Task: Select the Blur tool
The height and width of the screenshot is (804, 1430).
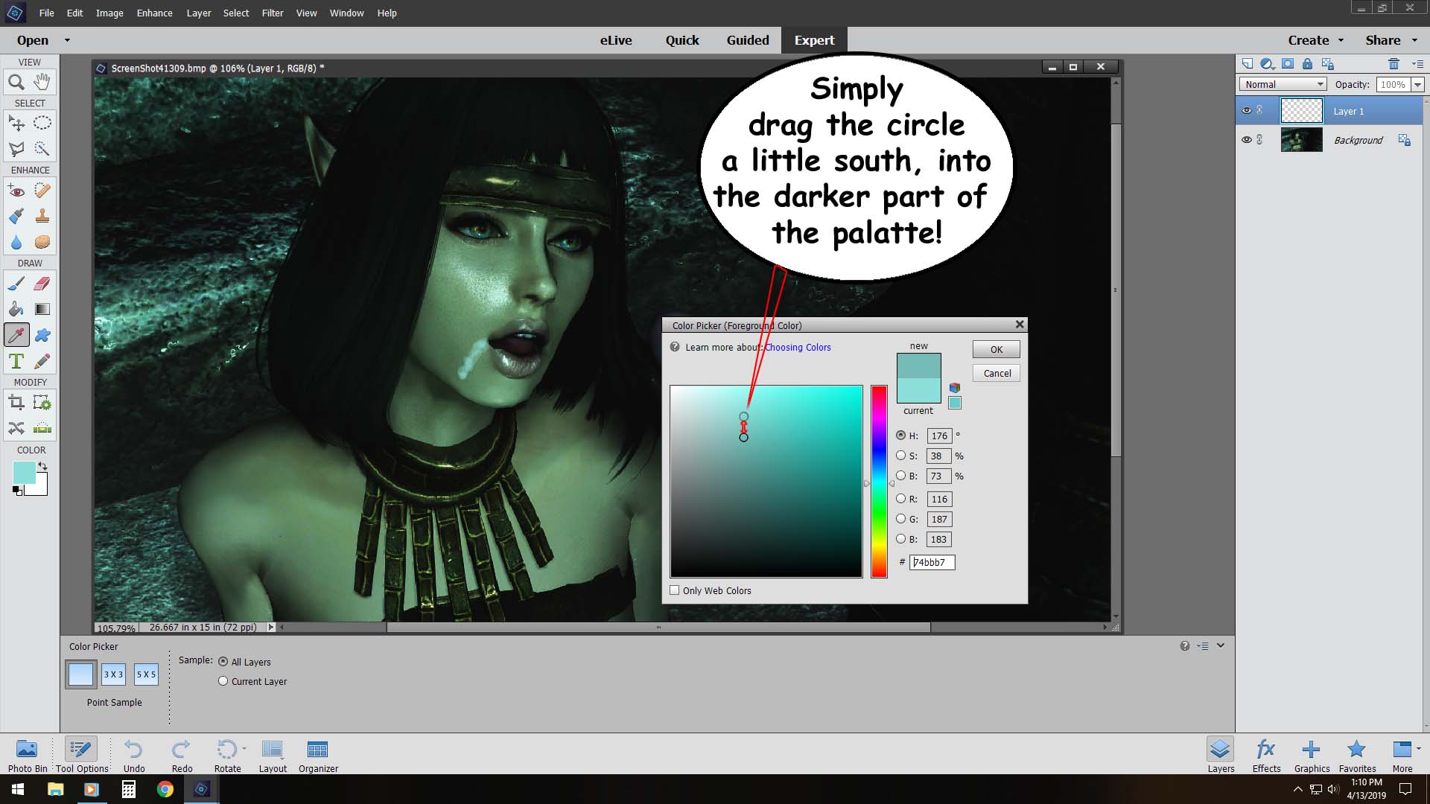Action: pos(16,243)
